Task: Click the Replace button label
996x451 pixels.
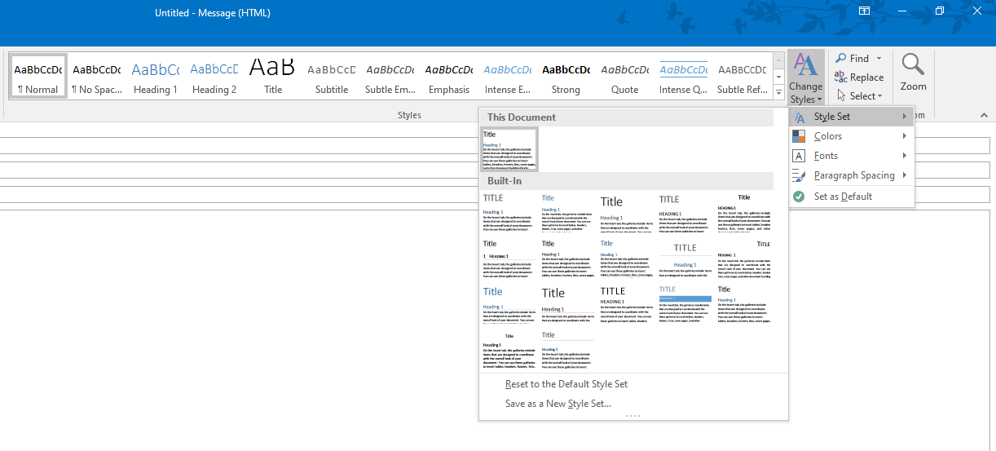Action: (x=867, y=77)
